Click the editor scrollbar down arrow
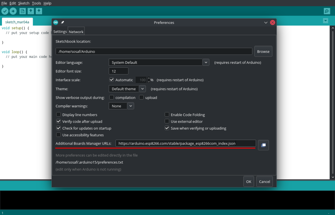This screenshot has width=335, height=215. point(333,177)
